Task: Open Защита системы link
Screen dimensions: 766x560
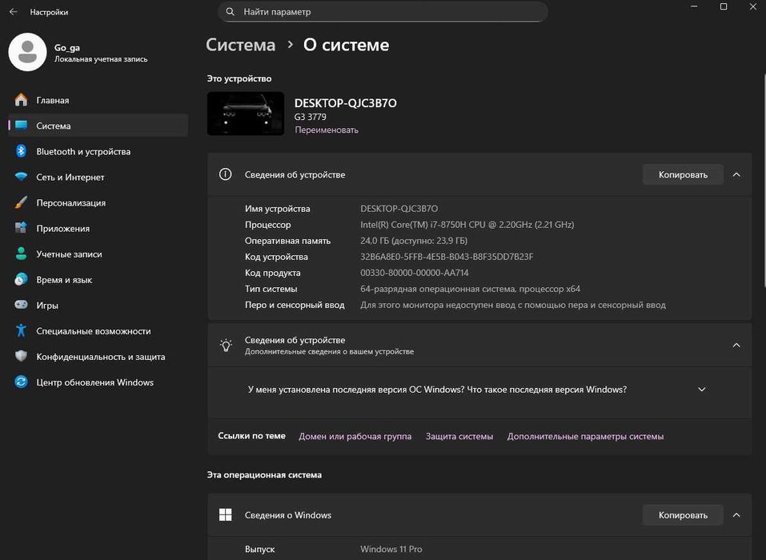Action: (x=459, y=436)
